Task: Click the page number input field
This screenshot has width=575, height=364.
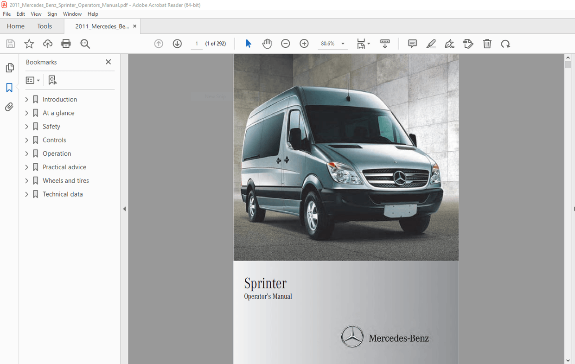Action: click(196, 43)
